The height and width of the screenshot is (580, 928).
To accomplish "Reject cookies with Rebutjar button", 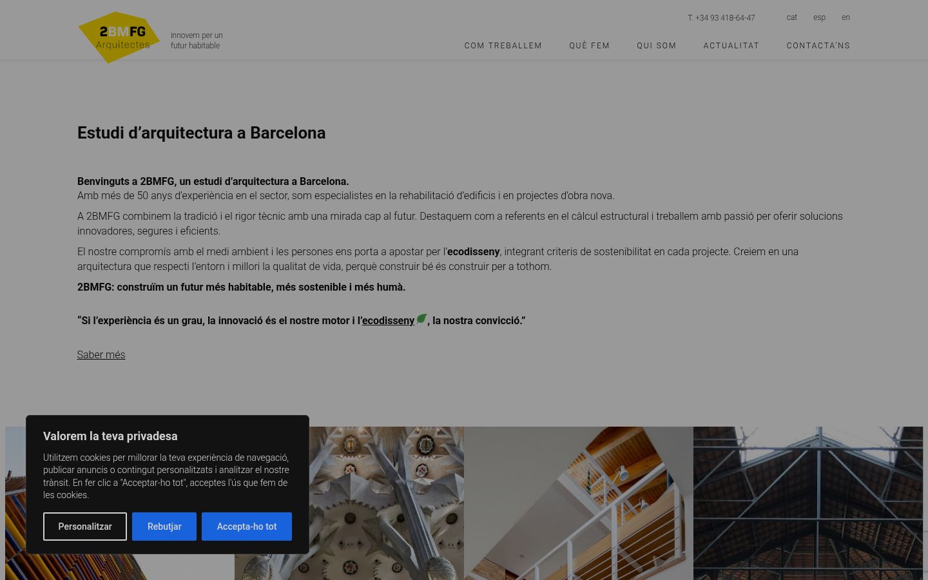I will coord(164,527).
